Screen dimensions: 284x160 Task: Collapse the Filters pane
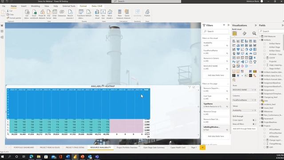(229, 25)
